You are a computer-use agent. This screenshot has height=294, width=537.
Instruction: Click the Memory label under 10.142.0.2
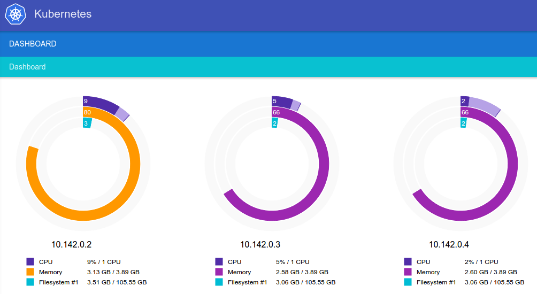(x=50, y=272)
